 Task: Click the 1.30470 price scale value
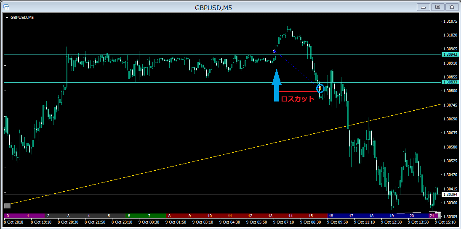coord(450,175)
